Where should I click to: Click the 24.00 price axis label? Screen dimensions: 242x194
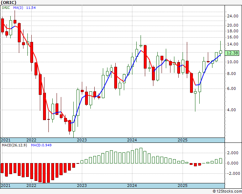tap(233, 16)
